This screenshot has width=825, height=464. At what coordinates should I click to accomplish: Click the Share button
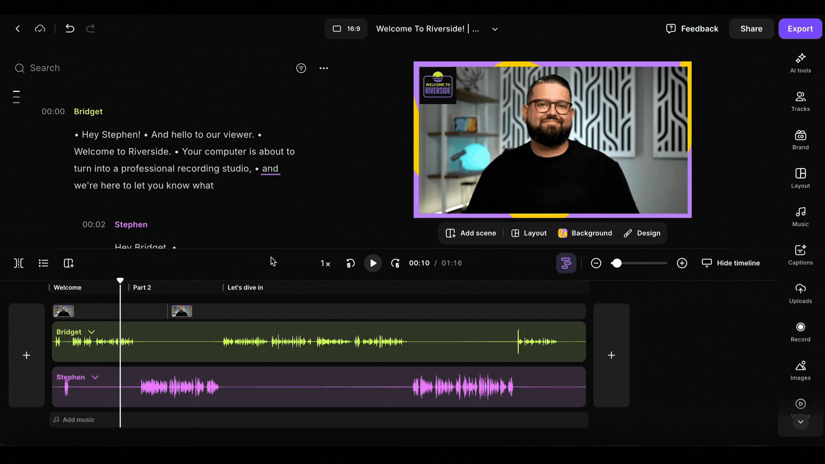(751, 29)
